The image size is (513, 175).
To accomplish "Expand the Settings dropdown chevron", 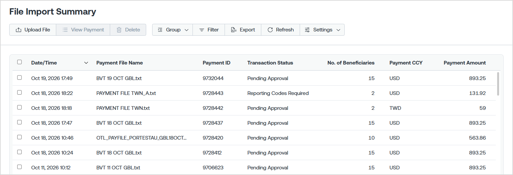I will (x=338, y=30).
